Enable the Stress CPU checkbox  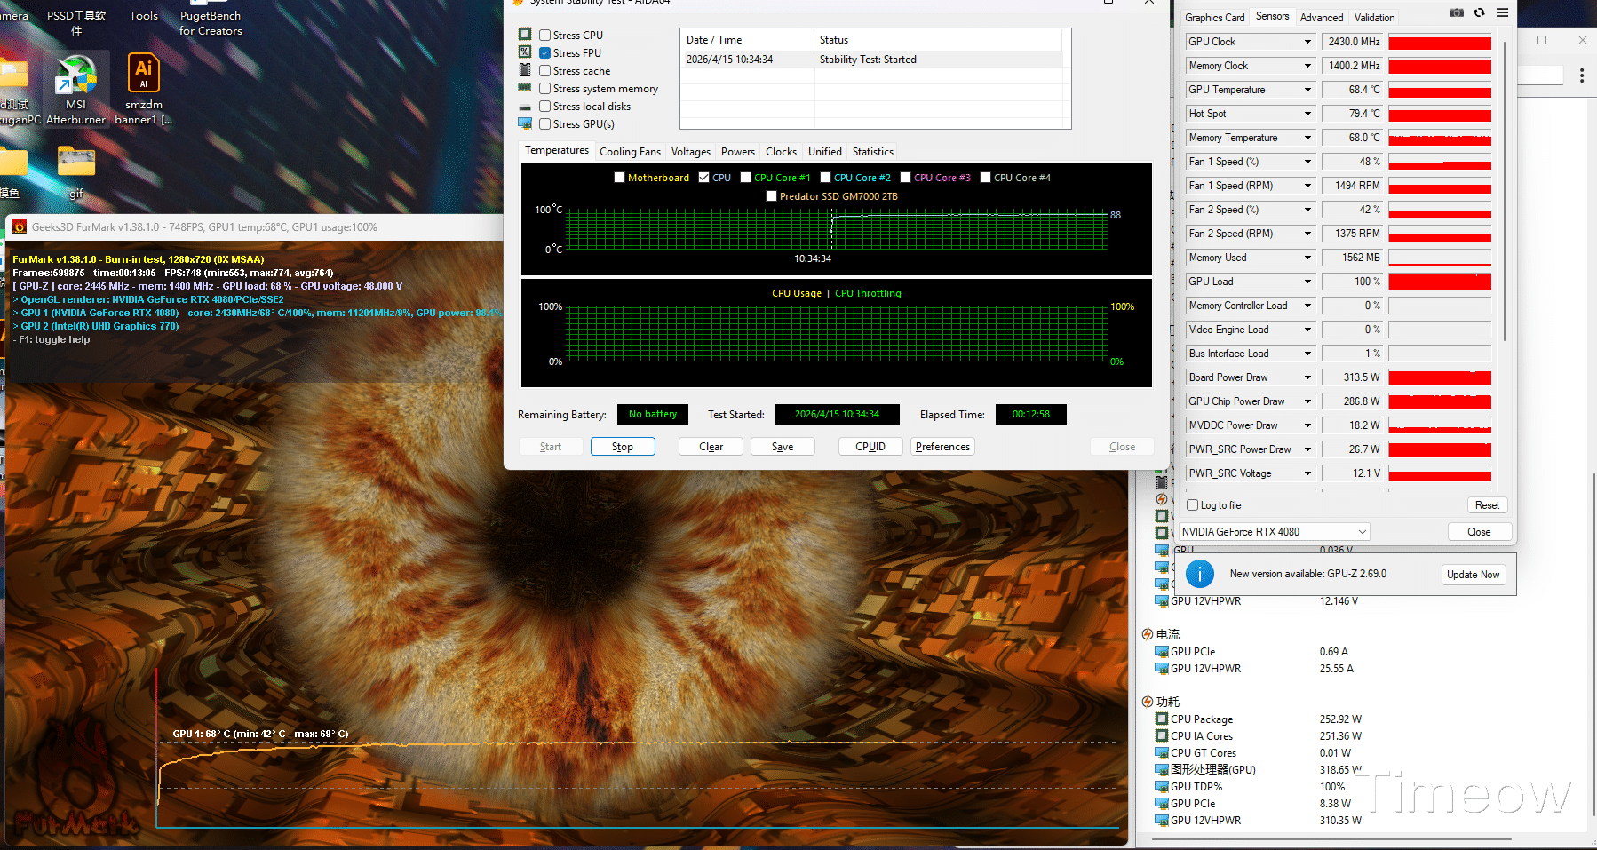coord(545,36)
